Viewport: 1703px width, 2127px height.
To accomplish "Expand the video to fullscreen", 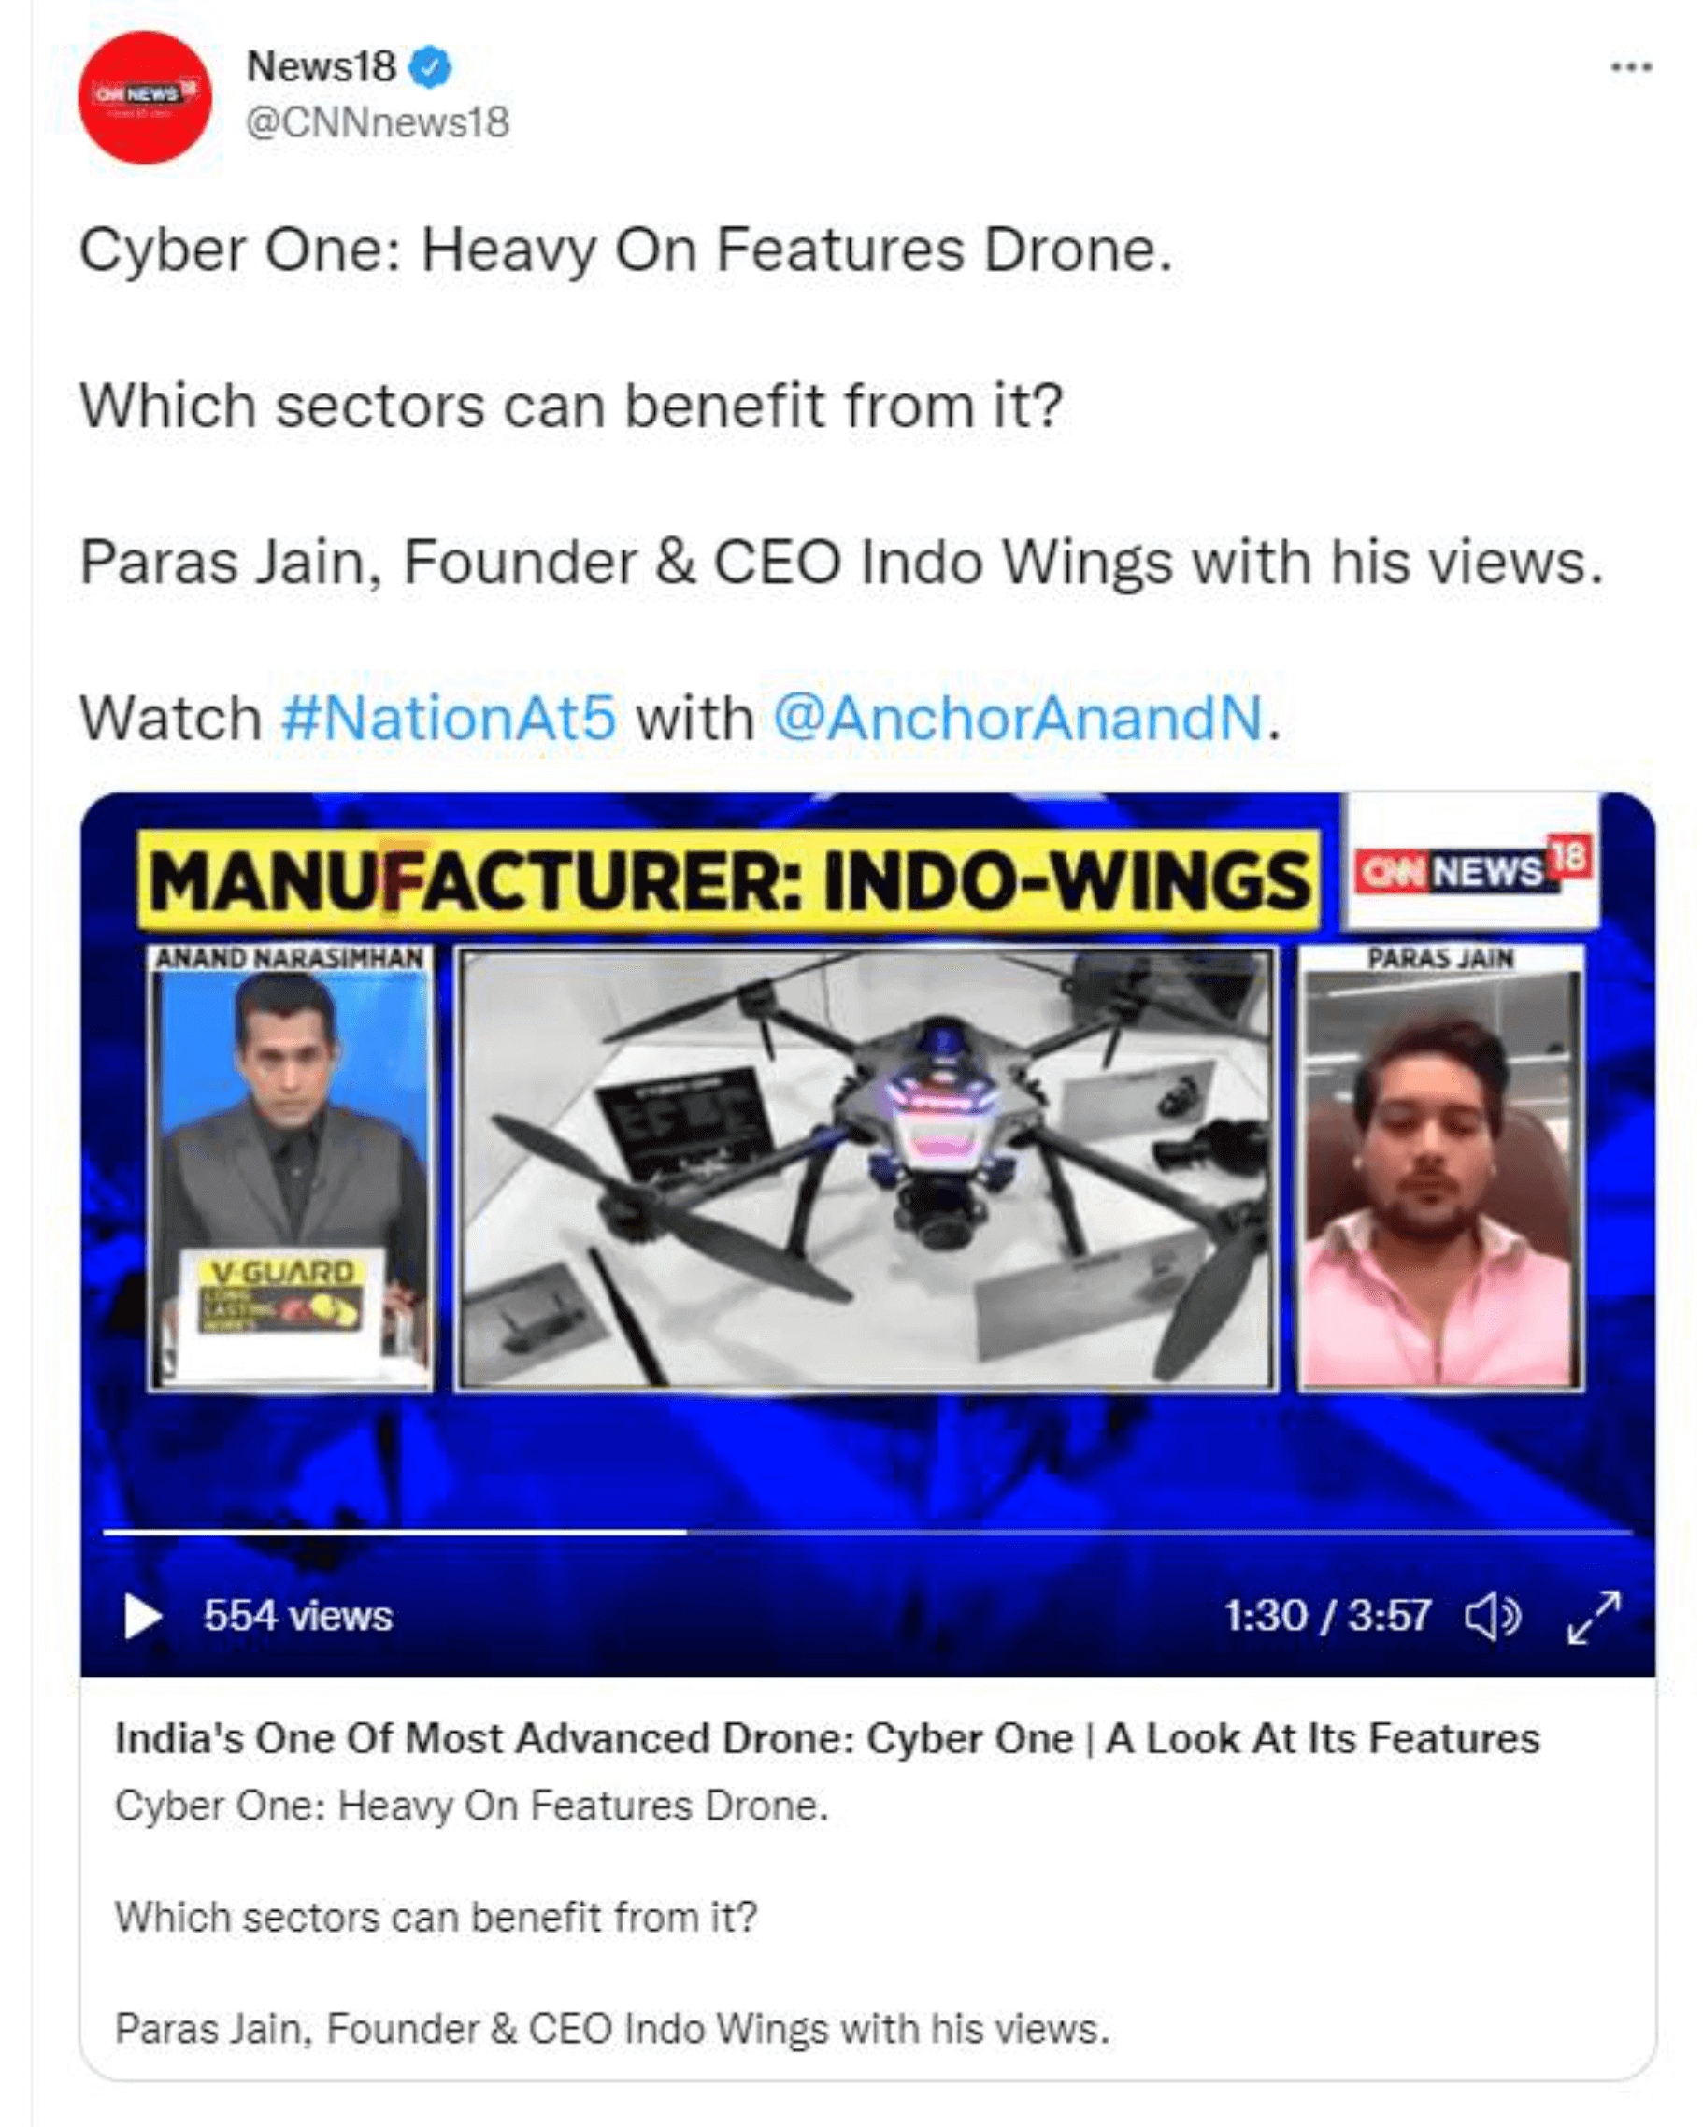I will pyautogui.click(x=1594, y=1616).
